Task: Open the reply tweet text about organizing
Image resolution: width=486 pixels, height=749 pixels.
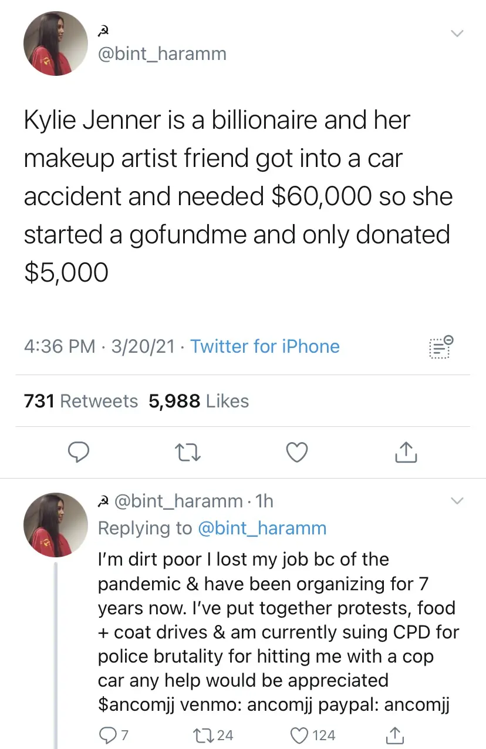Action: coord(276,632)
